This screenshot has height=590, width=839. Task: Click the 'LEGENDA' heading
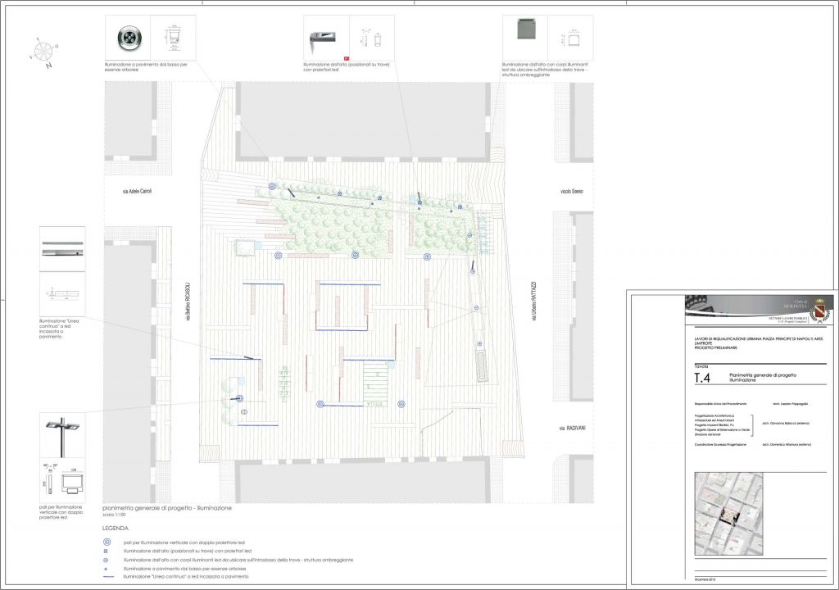tap(116, 529)
